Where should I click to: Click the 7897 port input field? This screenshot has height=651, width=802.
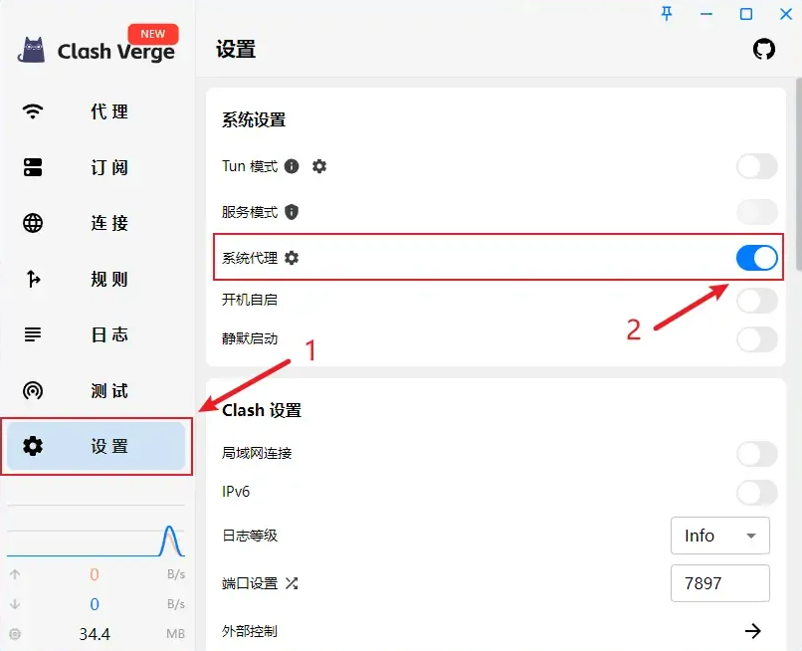tap(720, 583)
